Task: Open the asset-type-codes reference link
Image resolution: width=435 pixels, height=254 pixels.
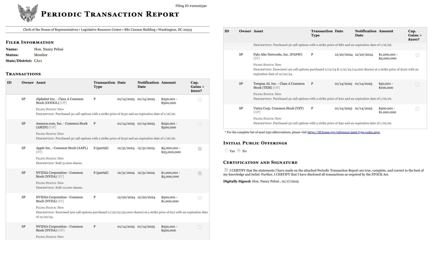Action: pos(344,132)
